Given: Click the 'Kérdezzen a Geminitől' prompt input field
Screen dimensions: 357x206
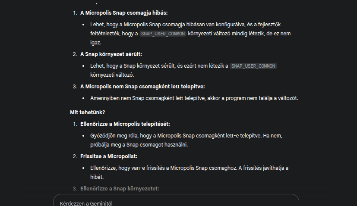Looking at the screenshot, I should coord(173,203).
